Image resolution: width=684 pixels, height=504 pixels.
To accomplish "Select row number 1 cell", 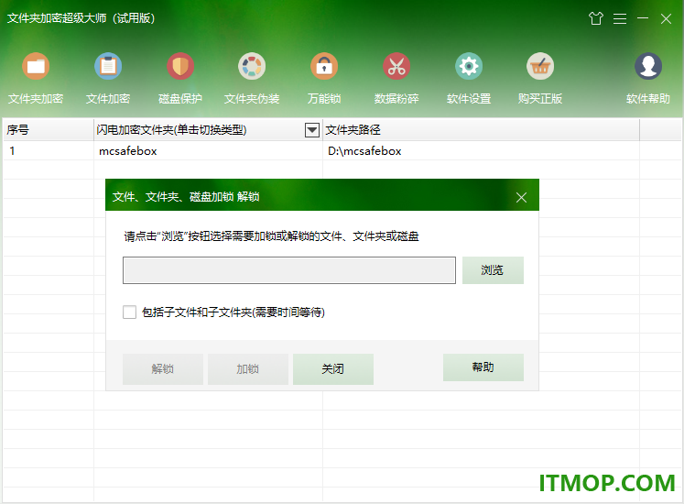I will 49,150.
